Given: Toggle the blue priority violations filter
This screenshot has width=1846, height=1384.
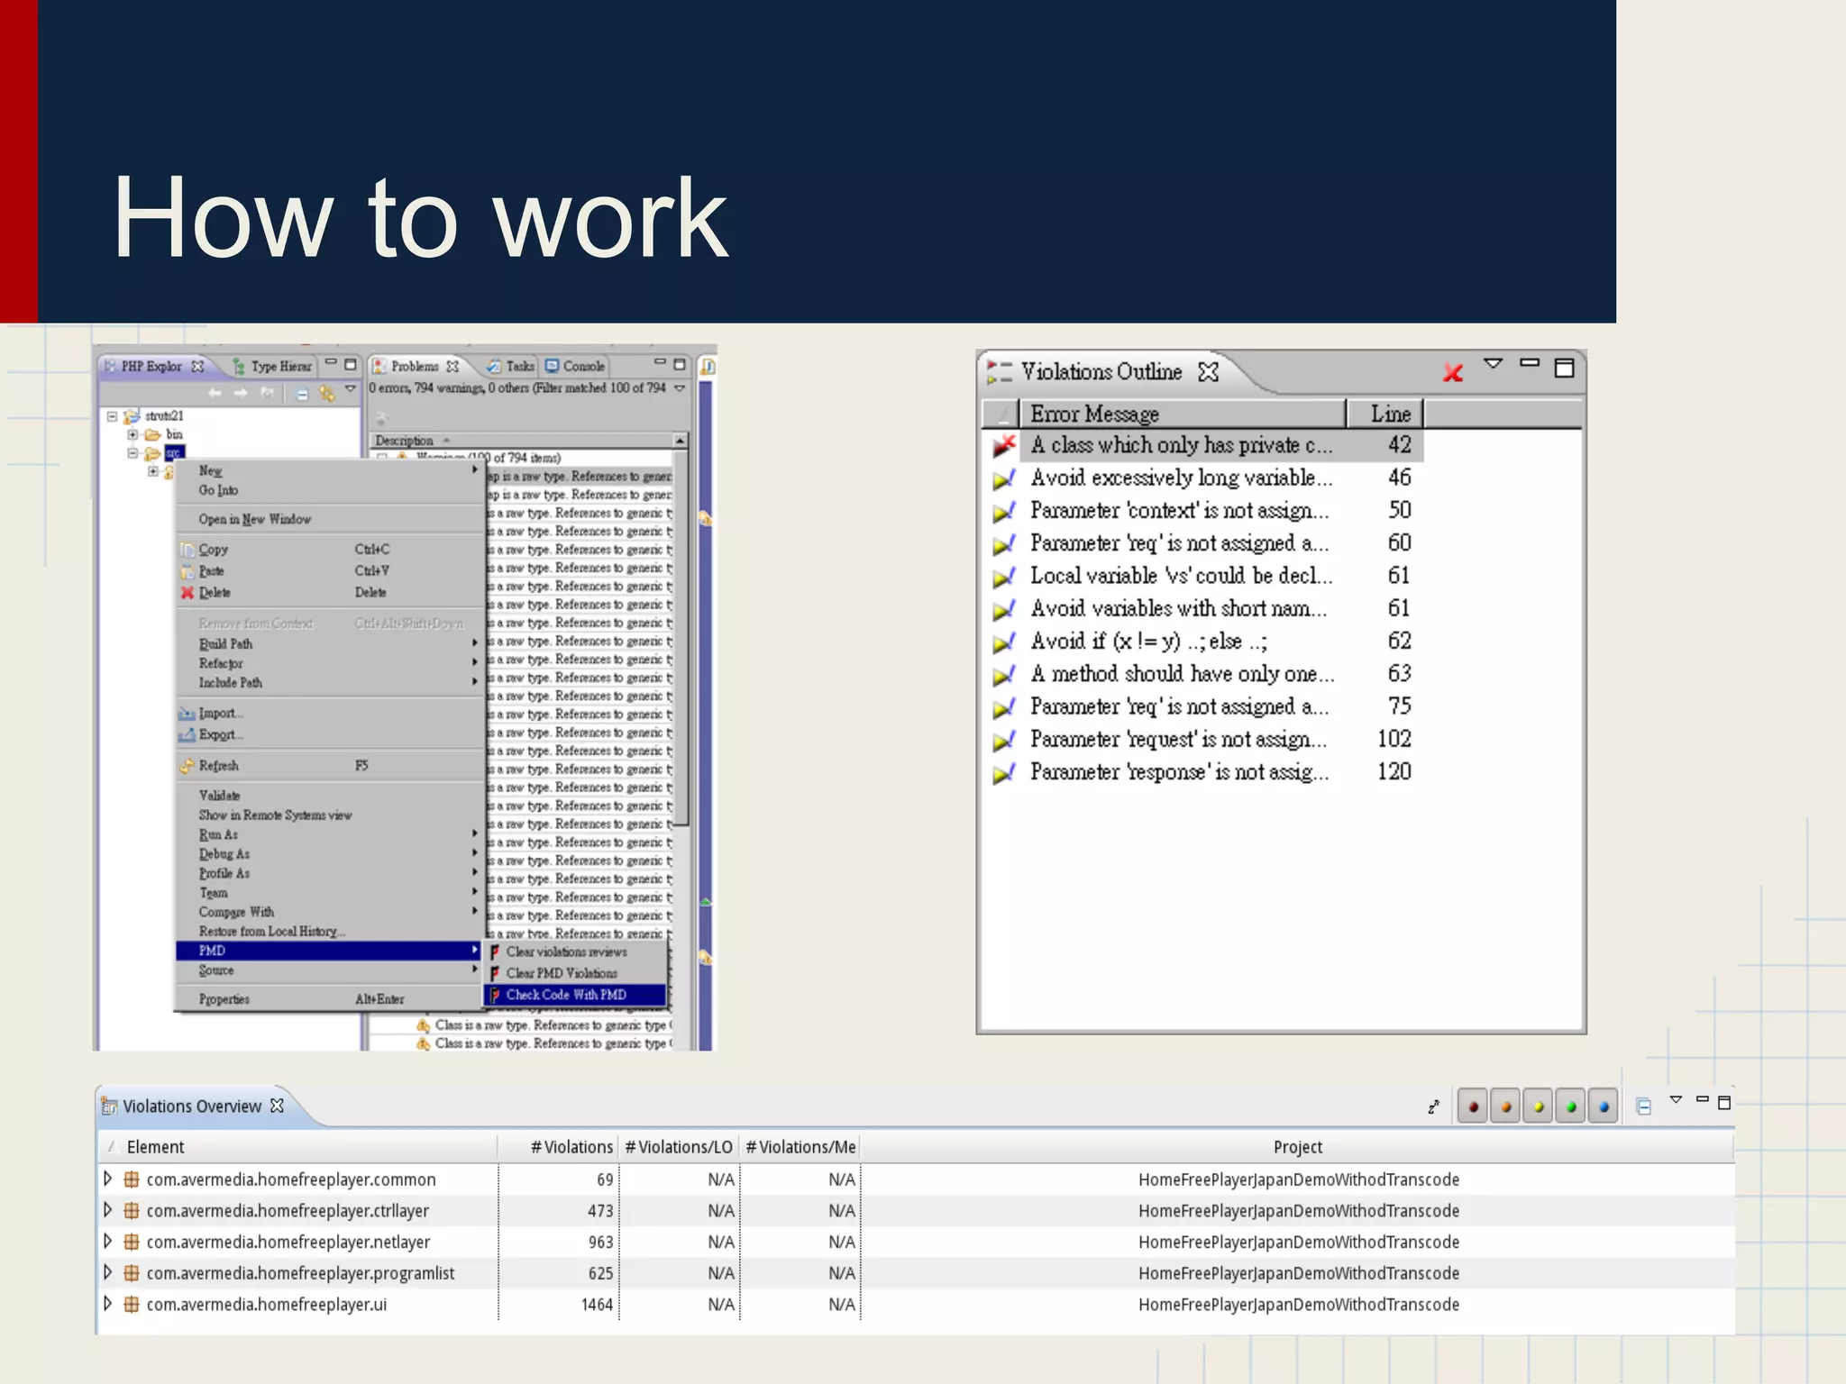Looking at the screenshot, I should click(x=1603, y=1106).
